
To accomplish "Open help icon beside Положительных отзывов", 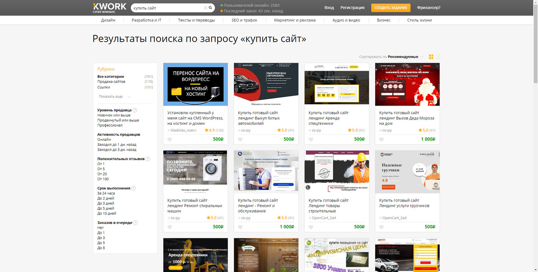I will 148,159.
